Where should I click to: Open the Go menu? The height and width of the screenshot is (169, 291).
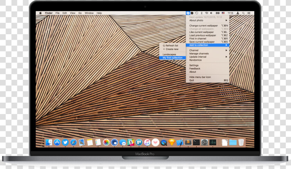coord(80,13)
